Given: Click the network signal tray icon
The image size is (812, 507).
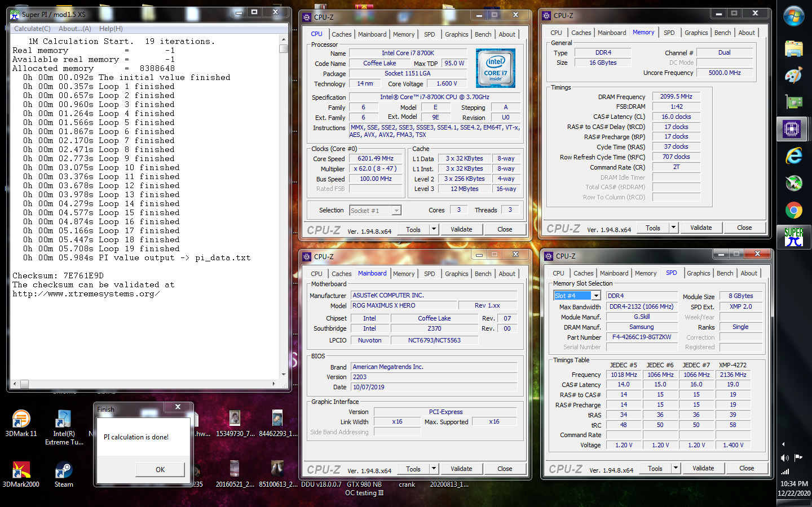Looking at the screenshot, I should tap(785, 472).
